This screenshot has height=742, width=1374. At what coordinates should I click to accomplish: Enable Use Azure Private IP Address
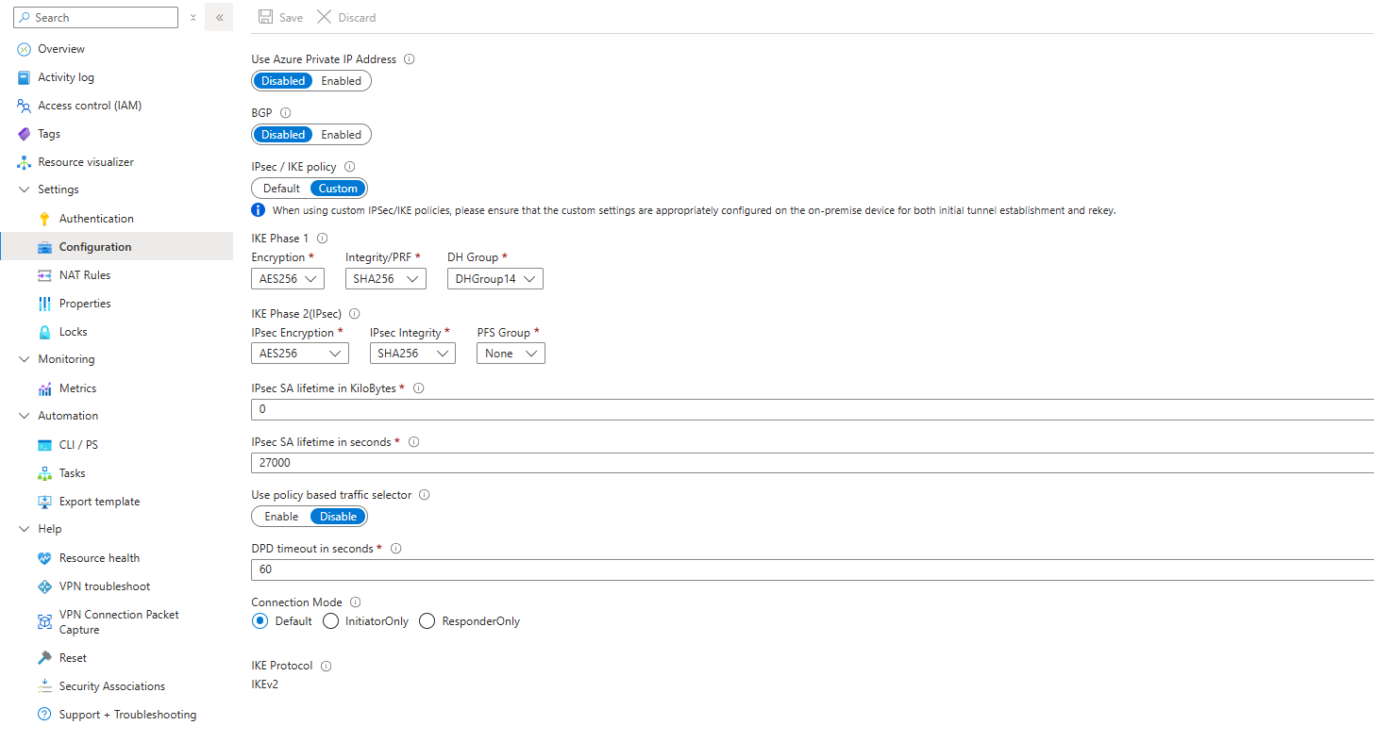coord(341,81)
